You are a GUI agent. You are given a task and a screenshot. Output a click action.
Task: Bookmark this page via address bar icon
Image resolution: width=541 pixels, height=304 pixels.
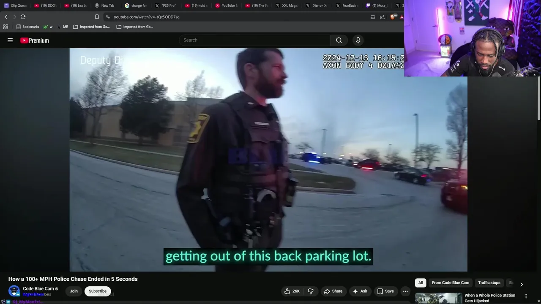(97, 17)
